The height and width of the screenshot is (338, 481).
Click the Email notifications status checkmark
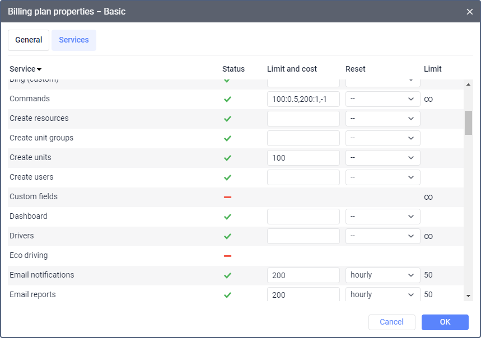click(227, 275)
